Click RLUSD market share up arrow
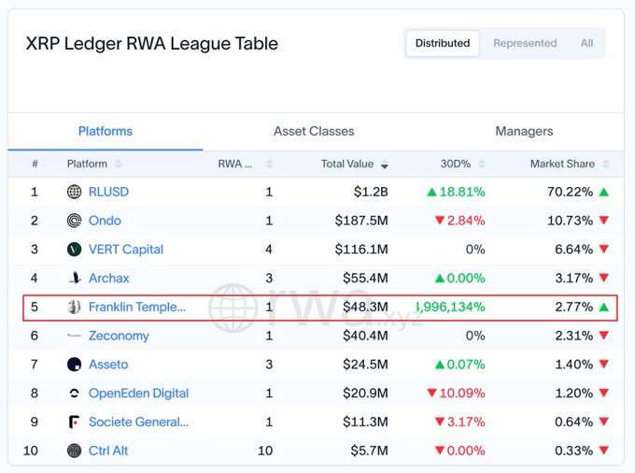Viewport: 635px width, 473px height. [x=604, y=192]
